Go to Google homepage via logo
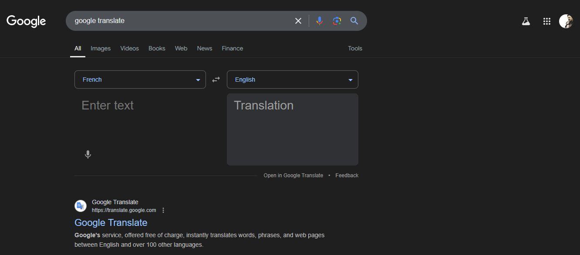The image size is (580, 255). [x=26, y=21]
